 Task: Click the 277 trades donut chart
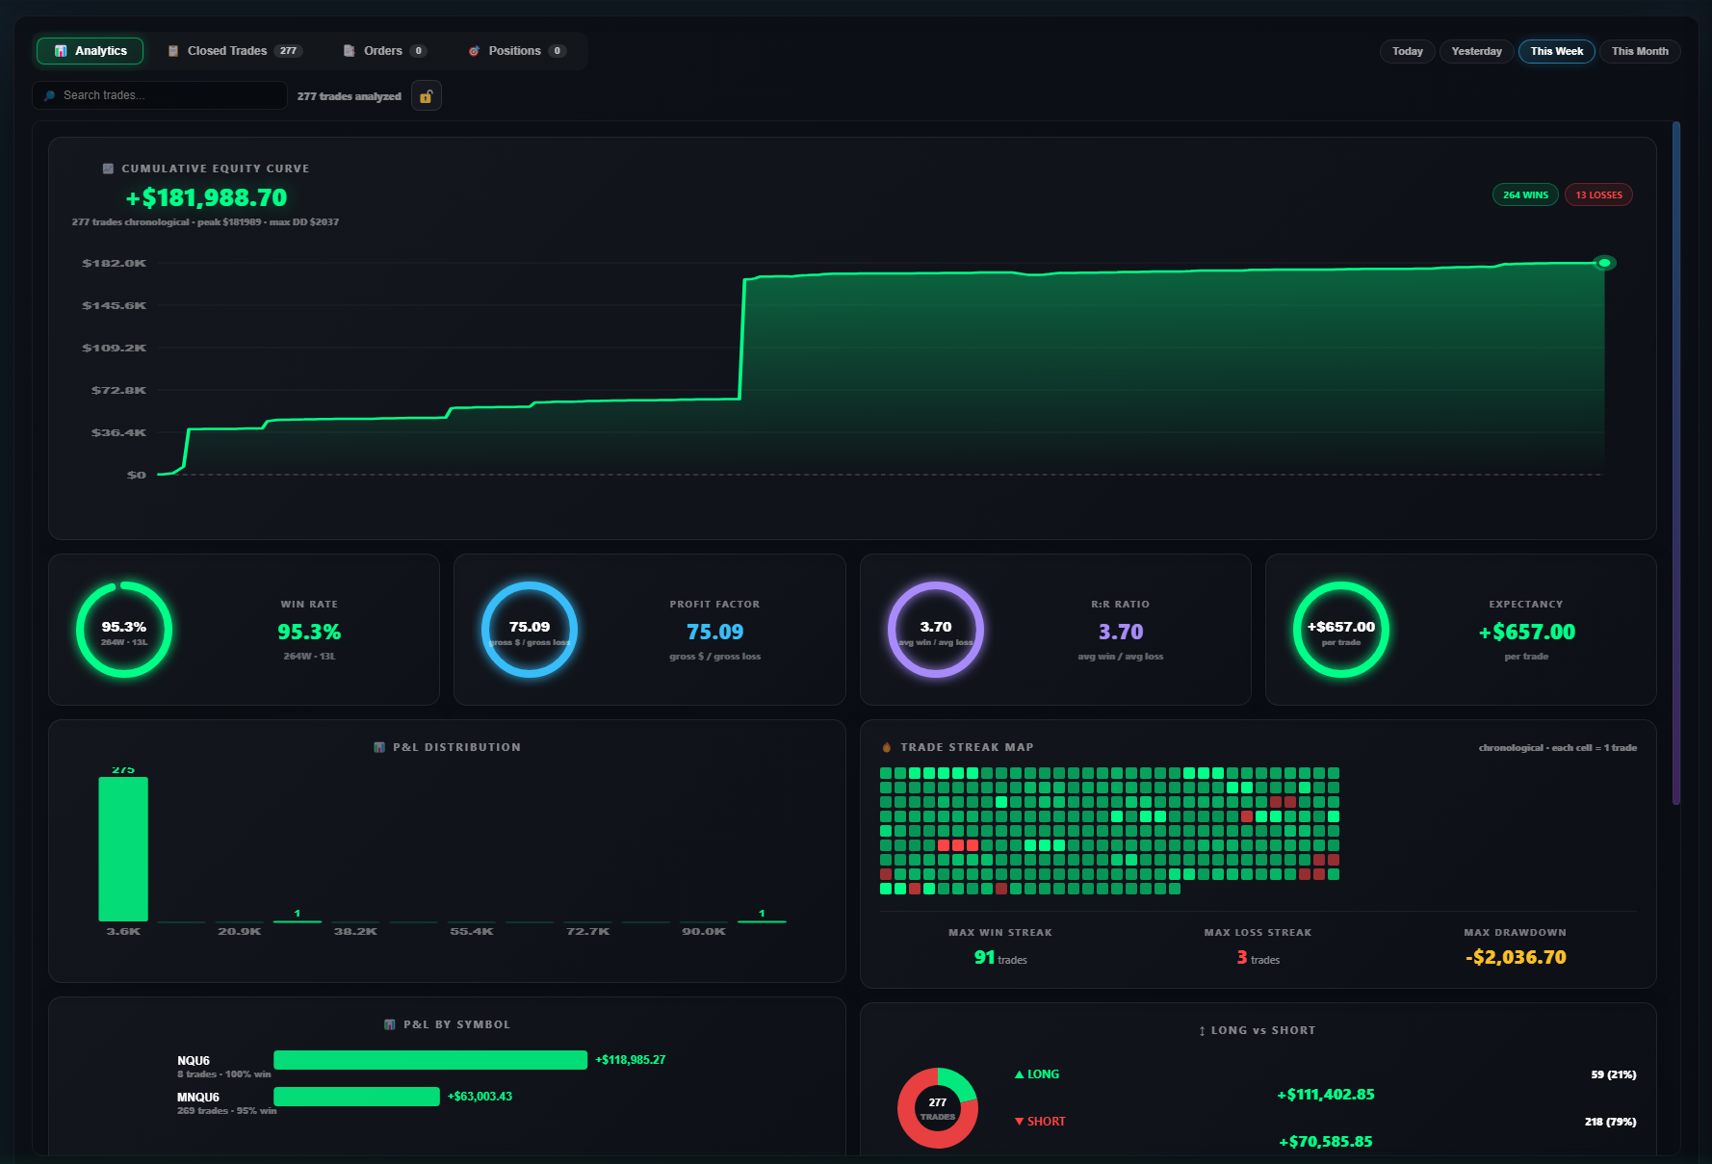point(938,1108)
